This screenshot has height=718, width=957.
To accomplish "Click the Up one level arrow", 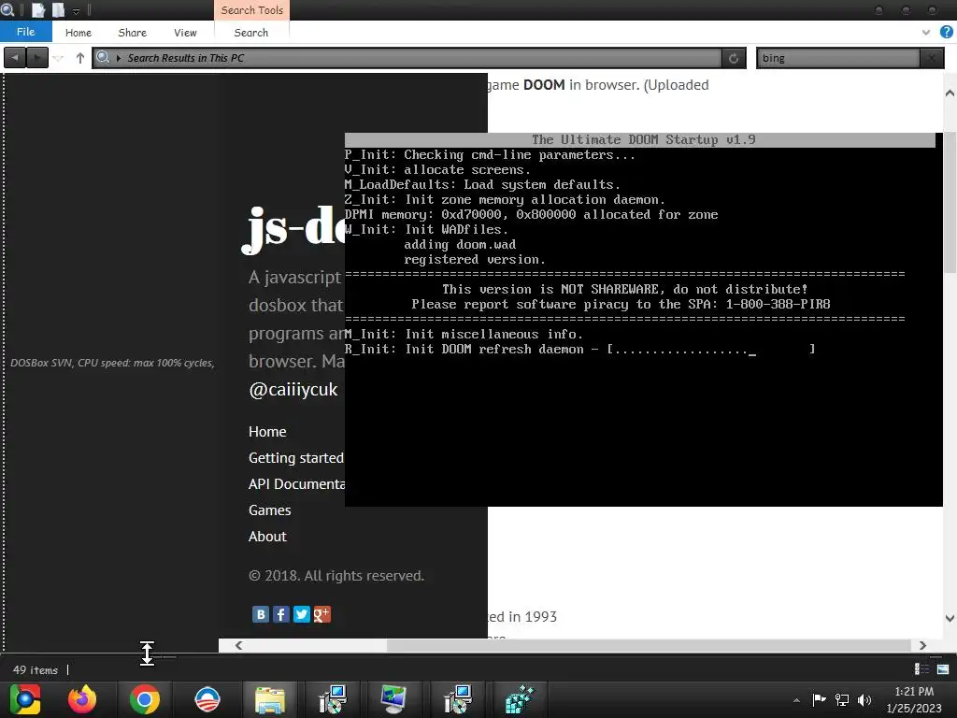I will pyautogui.click(x=80, y=58).
